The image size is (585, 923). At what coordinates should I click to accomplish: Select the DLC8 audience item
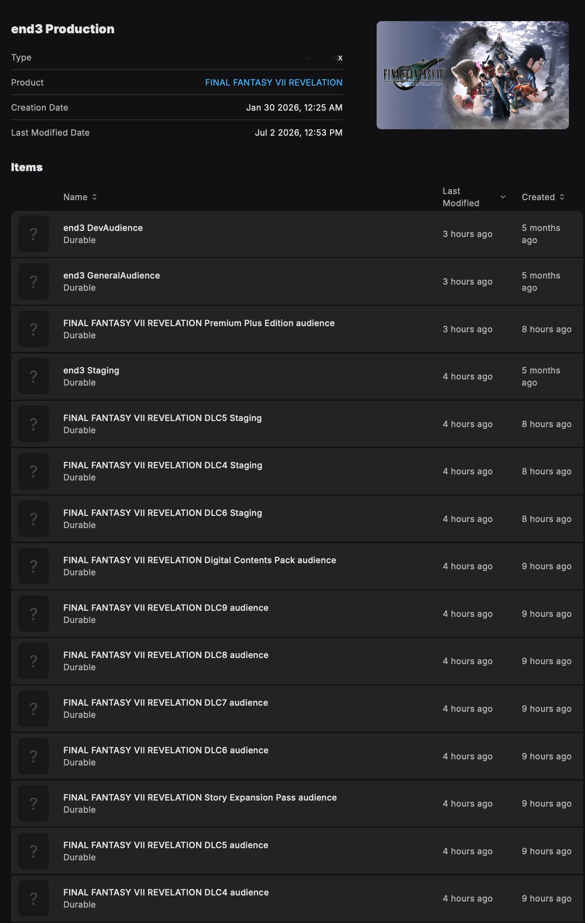[x=297, y=661]
